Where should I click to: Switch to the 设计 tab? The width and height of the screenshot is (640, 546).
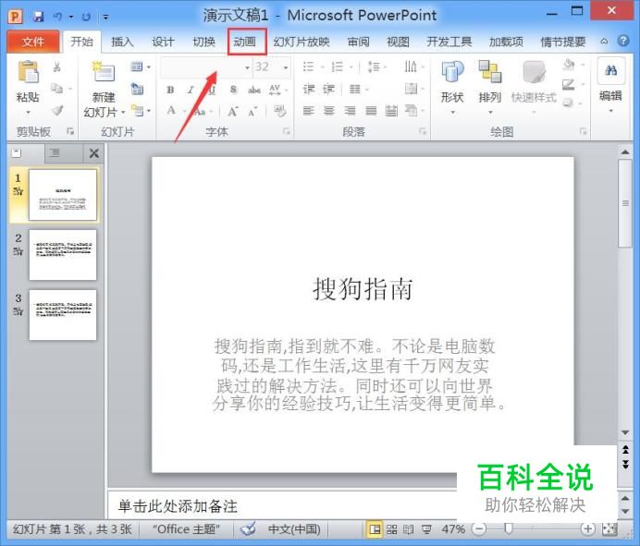pos(164,42)
